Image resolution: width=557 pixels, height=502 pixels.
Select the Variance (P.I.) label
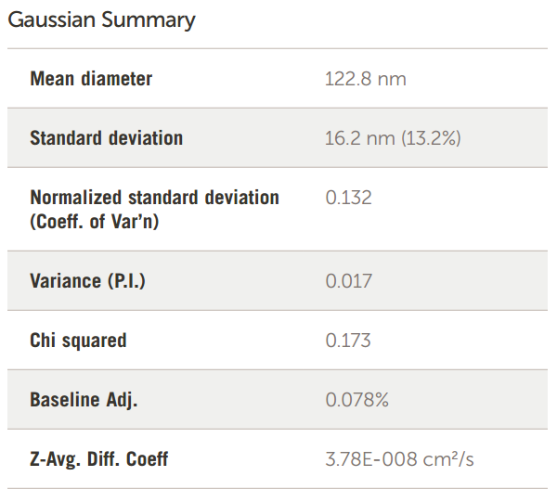[87, 281]
